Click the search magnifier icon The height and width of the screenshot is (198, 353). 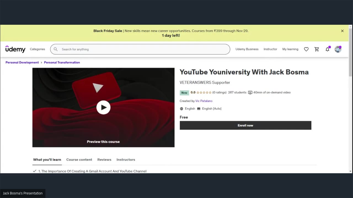point(56,49)
